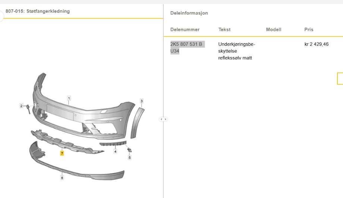
Task: Select callout number 1 on bumper diagram
Action: click(69, 98)
